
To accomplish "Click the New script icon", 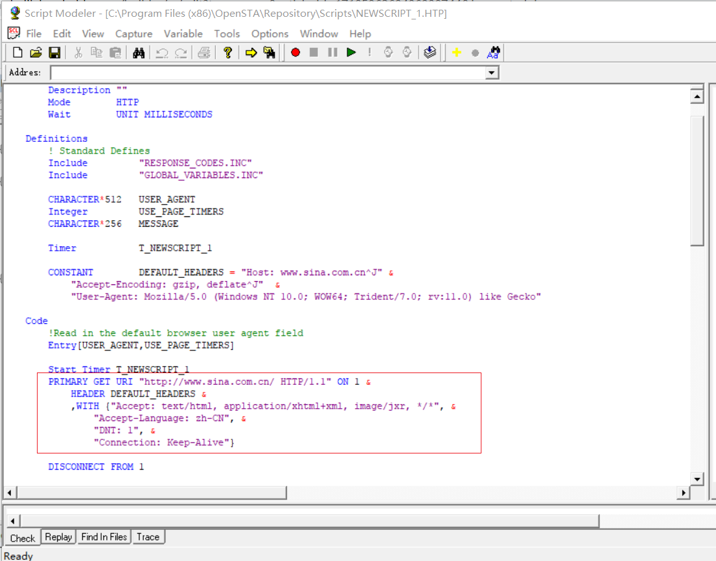I will [x=17, y=52].
